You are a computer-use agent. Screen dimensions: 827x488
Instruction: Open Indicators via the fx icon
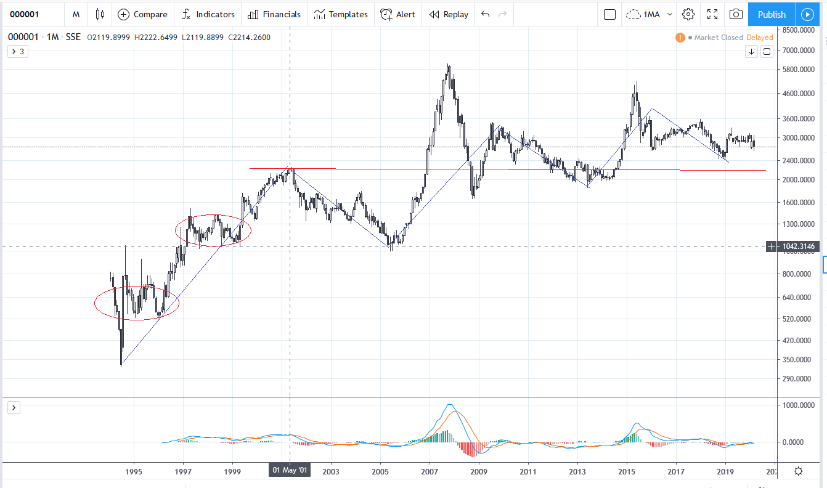tap(186, 14)
